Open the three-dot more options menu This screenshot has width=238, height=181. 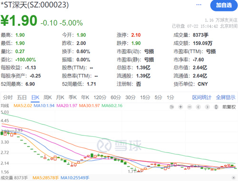[x=198, y=5]
